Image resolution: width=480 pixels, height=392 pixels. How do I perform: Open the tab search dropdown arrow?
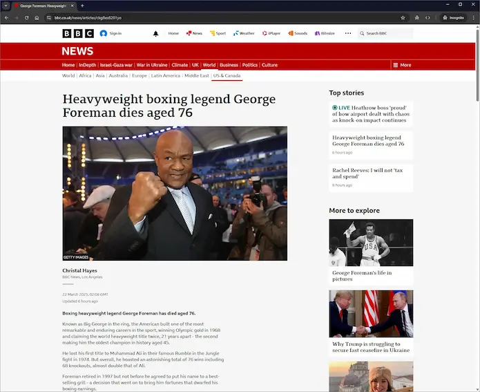point(6,5)
